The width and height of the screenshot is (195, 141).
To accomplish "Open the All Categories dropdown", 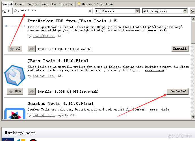I will 165,11.
